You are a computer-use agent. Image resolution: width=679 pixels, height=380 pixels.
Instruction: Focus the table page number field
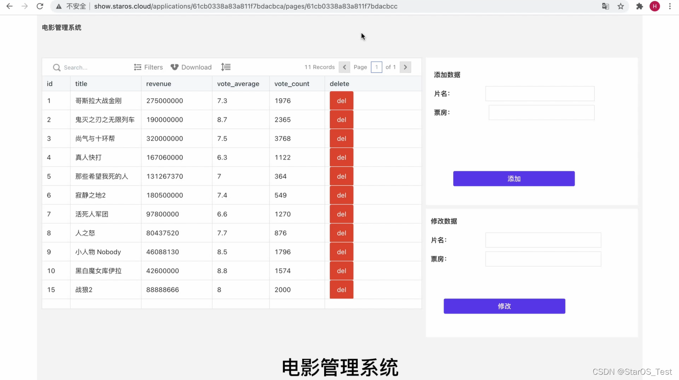pos(376,67)
